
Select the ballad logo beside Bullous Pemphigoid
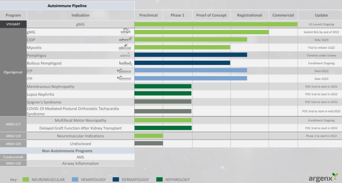(125, 63)
